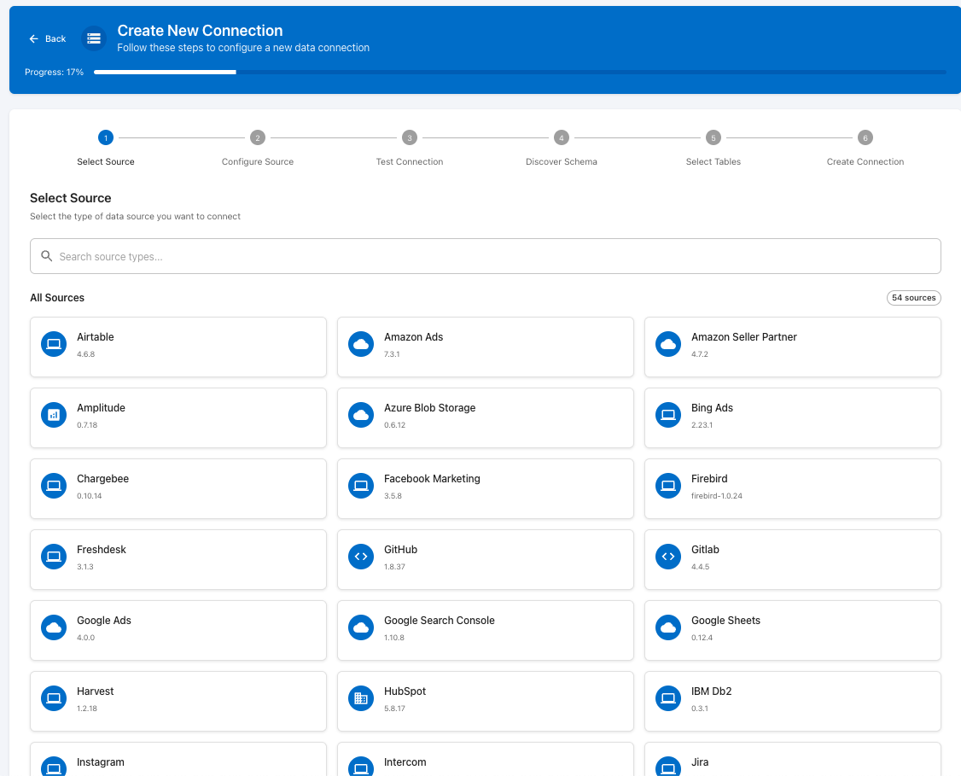Select the Azure Blob Storage name label
This screenshot has height=776, width=961.
tap(429, 408)
